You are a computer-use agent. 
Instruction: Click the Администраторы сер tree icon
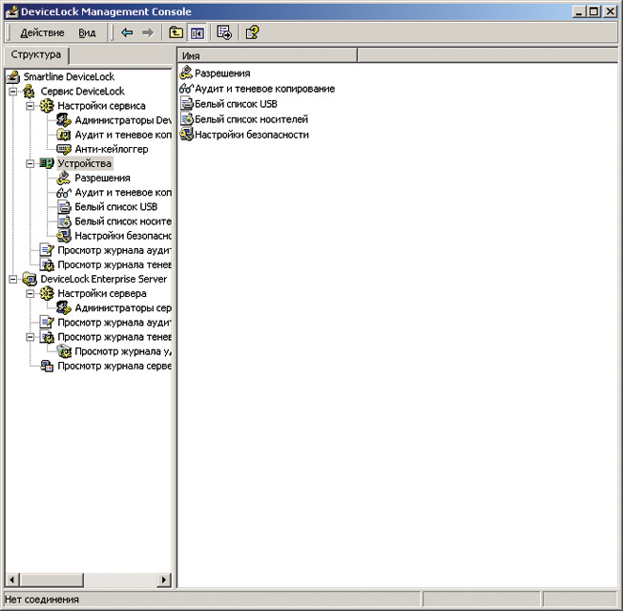[64, 307]
